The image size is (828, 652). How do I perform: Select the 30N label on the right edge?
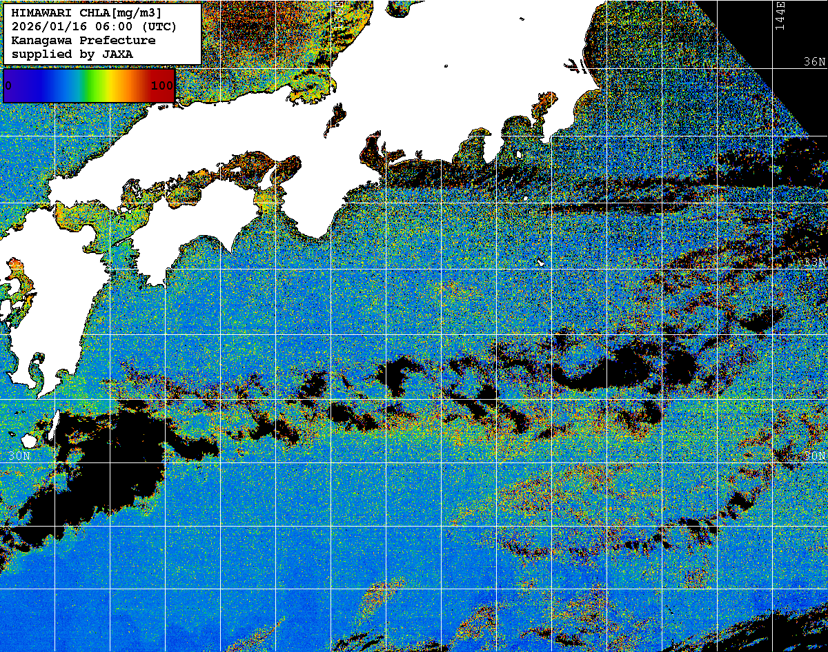[x=814, y=456]
